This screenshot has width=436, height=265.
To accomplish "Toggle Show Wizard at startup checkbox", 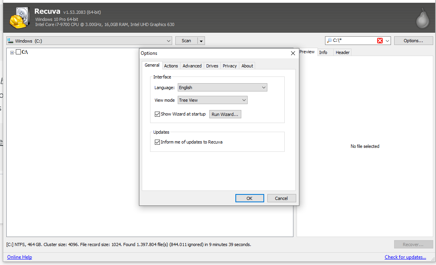I will tap(158, 114).
